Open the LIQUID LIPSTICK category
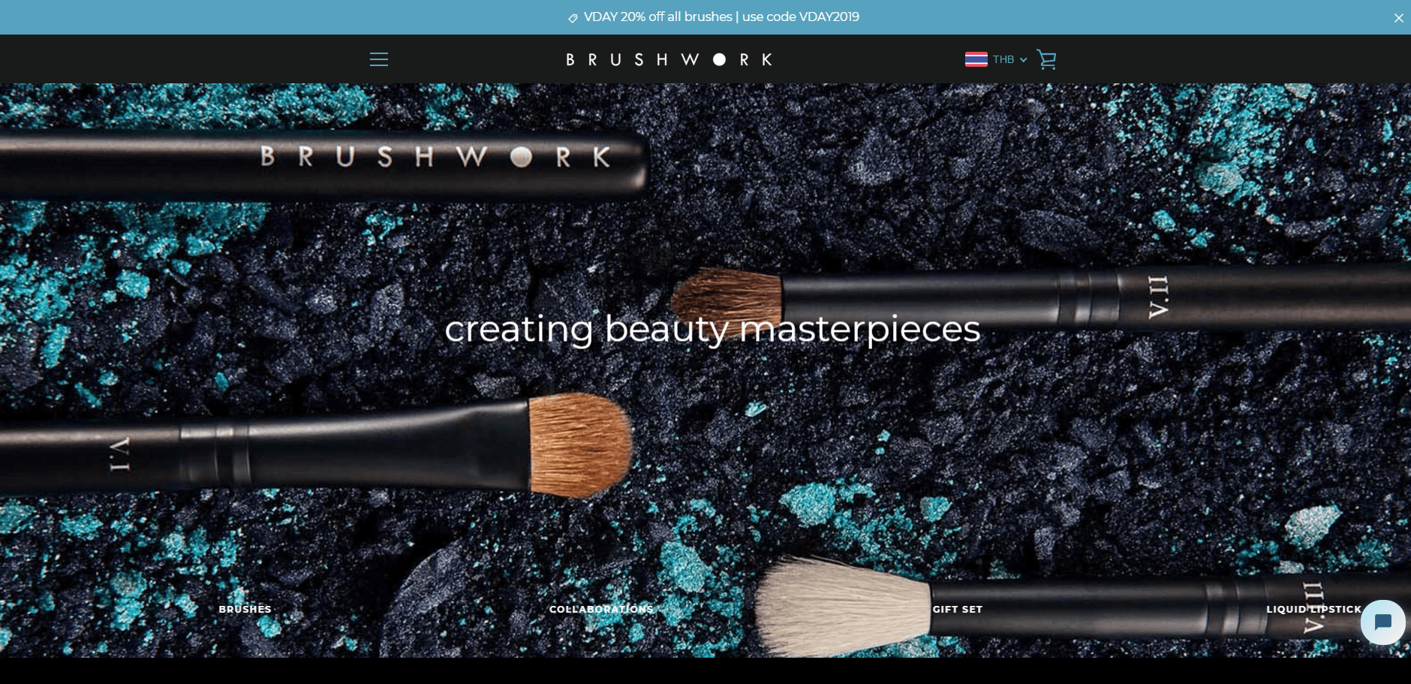Viewport: 1411px width, 684px height. click(1313, 609)
